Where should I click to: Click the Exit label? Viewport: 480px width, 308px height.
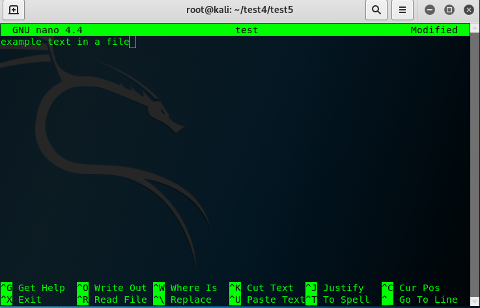[30, 300]
